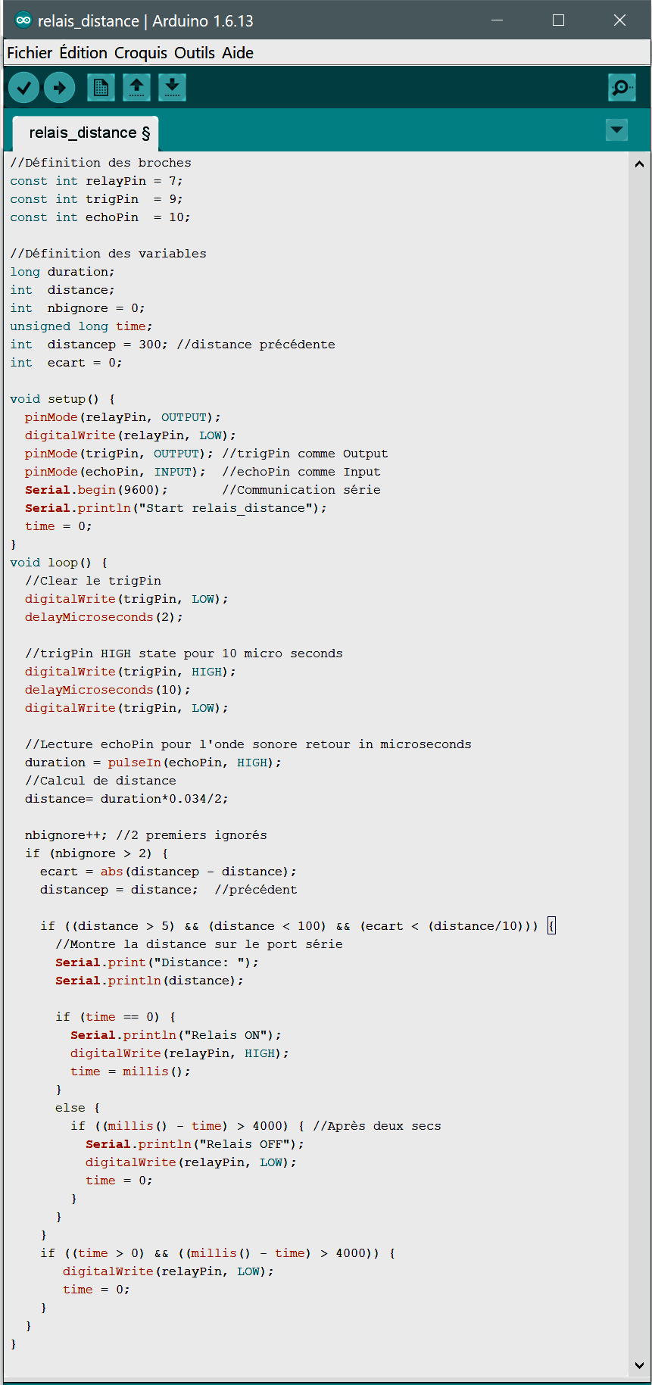The height and width of the screenshot is (1385, 652).
Task: Place cursor on the void setup() line
Action: pyautogui.click(x=62, y=399)
